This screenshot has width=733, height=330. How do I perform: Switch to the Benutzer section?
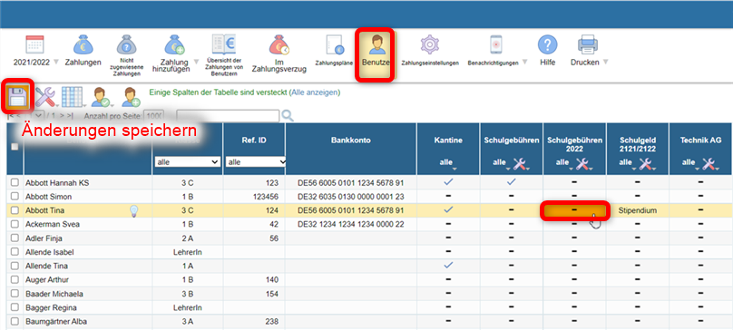tap(375, 54)
